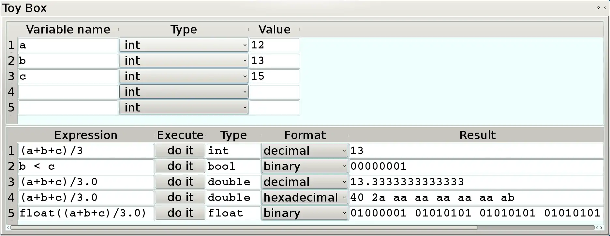Click the float panel diamond icon in the title bar
This screenshot has width=610, height=236.
(x=599, y=7)
